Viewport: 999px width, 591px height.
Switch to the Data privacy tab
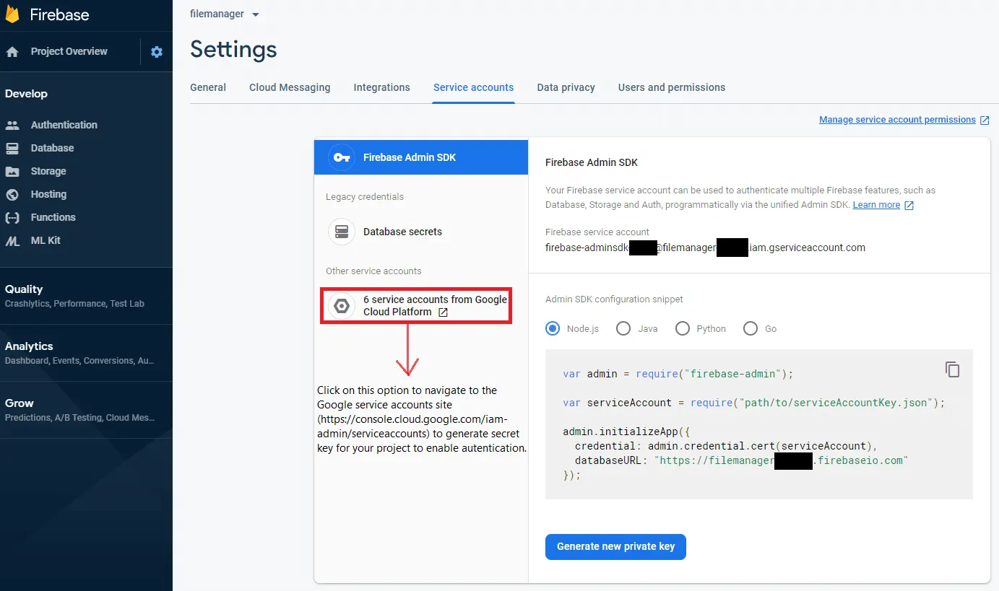click(x=566, y=87)
